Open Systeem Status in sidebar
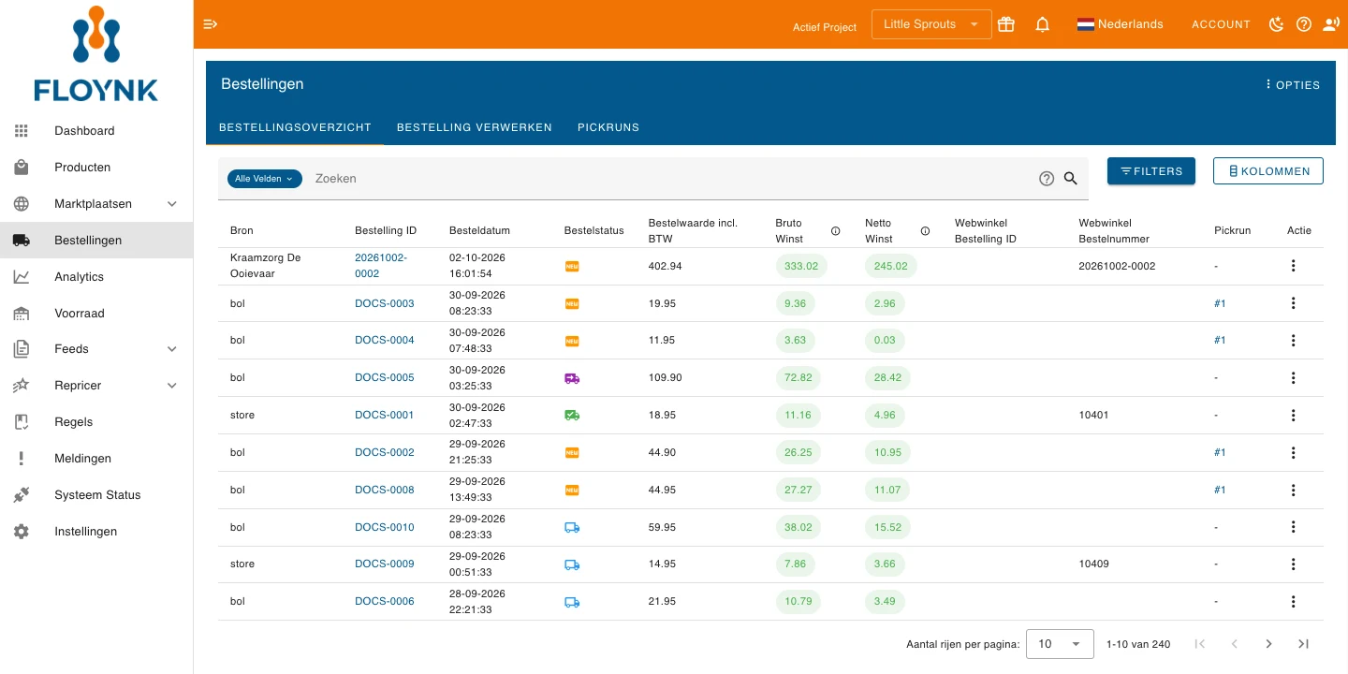 (96, 495)
